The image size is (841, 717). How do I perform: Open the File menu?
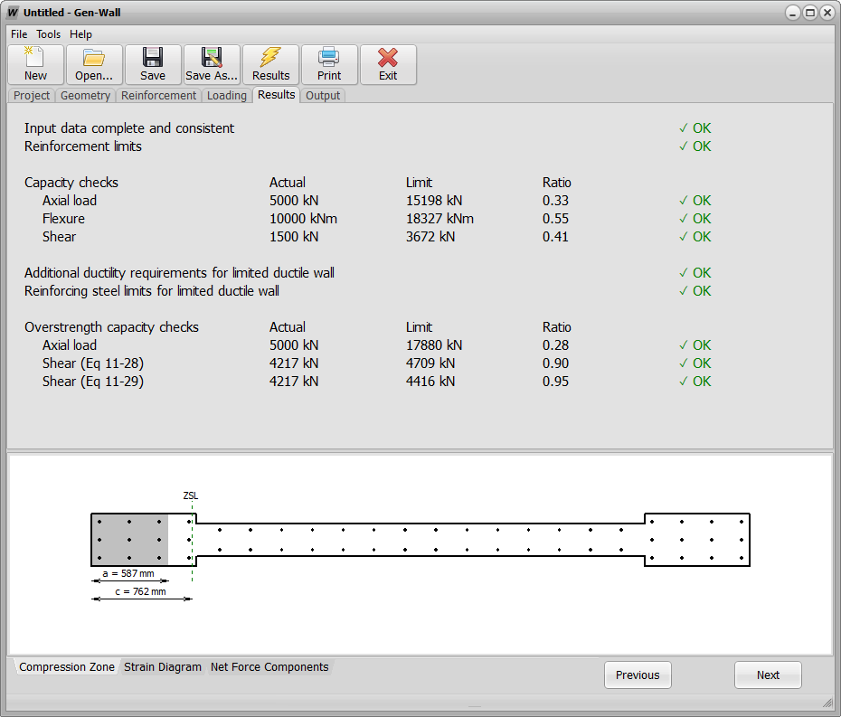[19, 34]
